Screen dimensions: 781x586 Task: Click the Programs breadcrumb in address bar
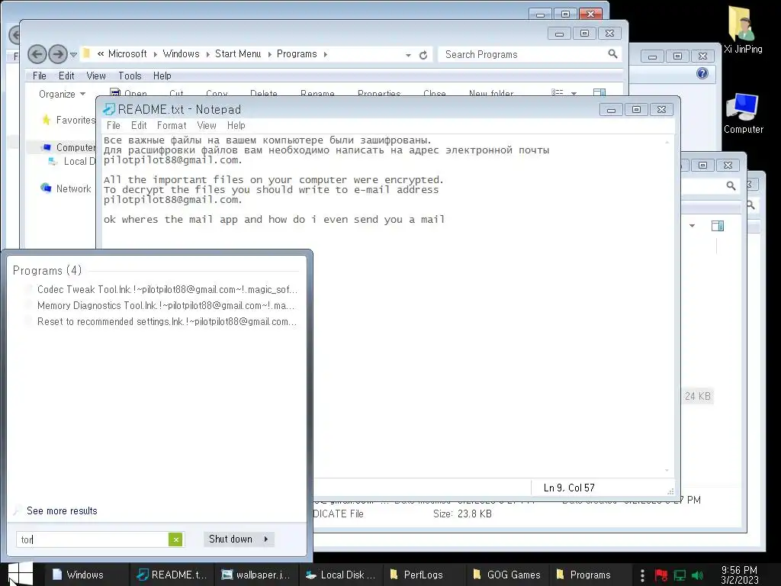pyautogui.click(x=297, y=54)
